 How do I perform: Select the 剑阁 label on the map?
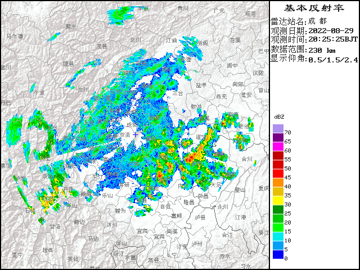pyautogui.click(x=203, y=42)
